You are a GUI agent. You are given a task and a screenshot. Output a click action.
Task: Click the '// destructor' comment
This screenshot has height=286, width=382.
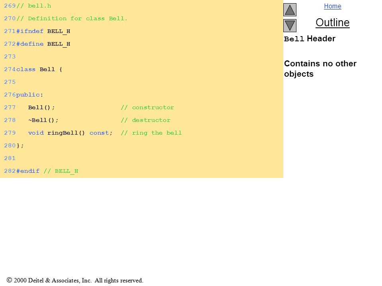pos(146,120)
